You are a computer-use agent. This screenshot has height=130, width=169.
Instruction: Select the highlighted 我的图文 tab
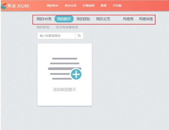pos(64,19)
